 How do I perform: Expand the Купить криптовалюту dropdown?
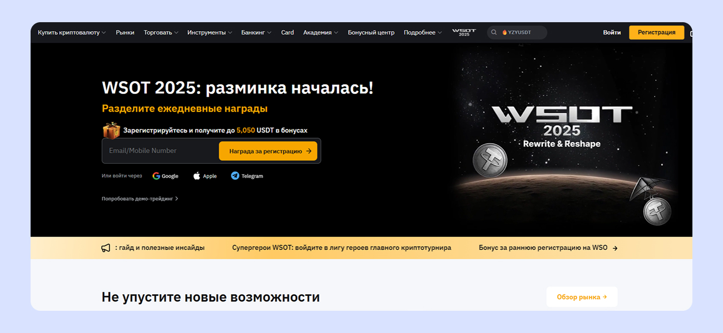point(72,32)
